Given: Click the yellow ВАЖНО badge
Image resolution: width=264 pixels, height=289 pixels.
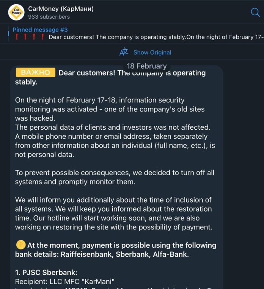Looking at the screenshot, I should (35, 73).
